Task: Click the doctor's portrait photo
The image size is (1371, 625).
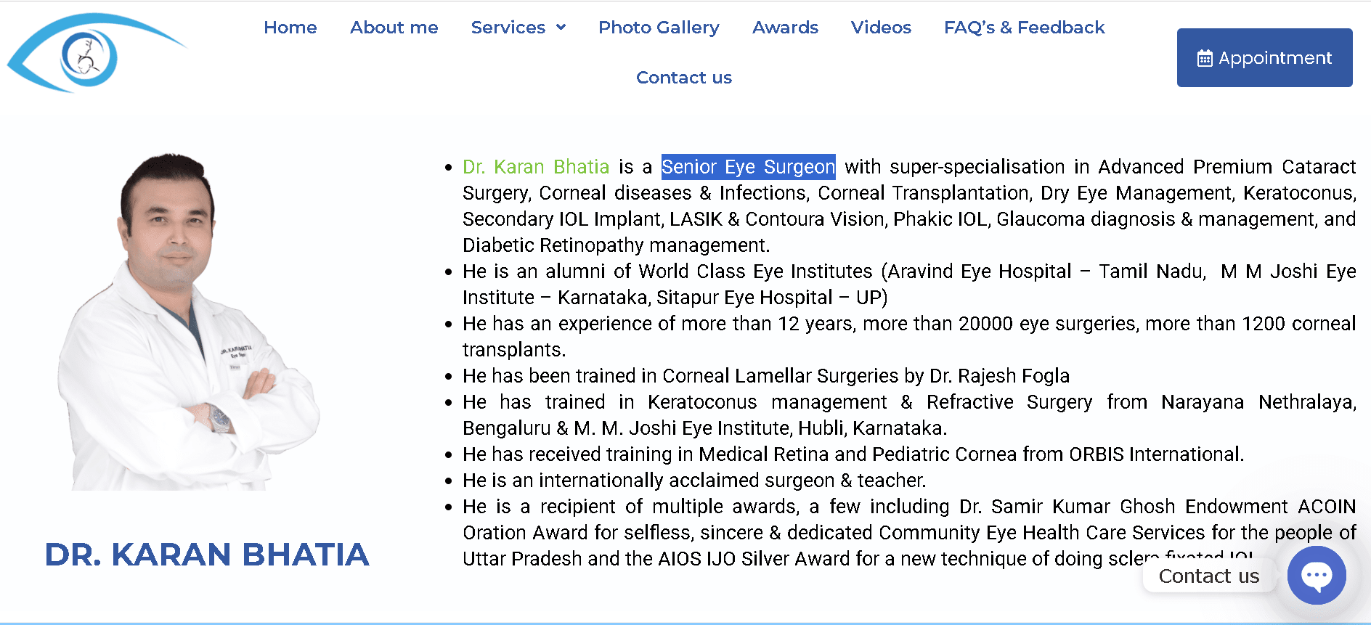Action: tap(189, 319)
